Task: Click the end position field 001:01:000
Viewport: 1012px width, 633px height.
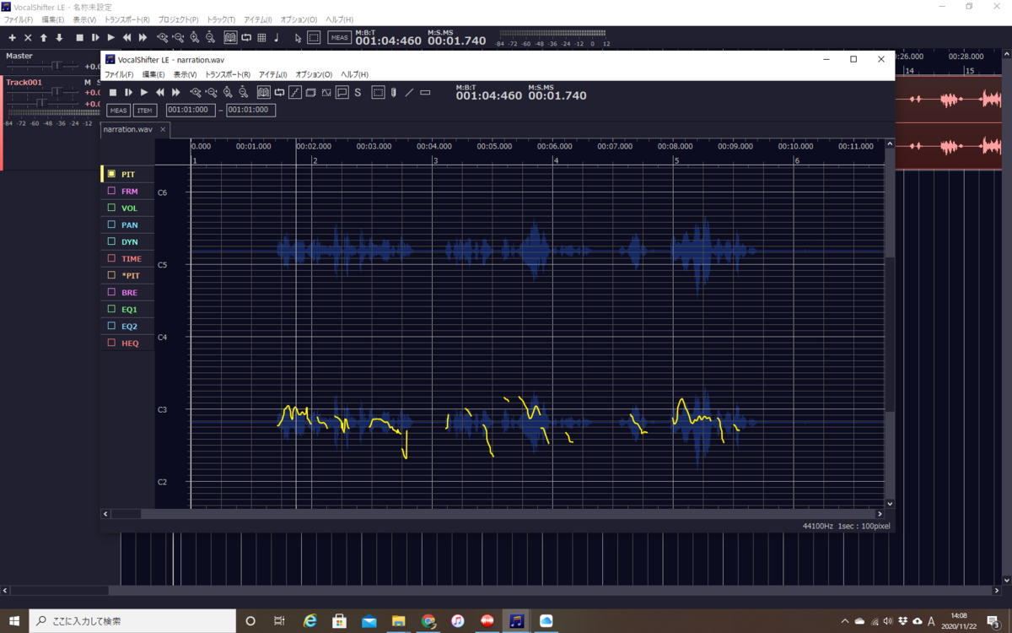Action: point(251,110)
